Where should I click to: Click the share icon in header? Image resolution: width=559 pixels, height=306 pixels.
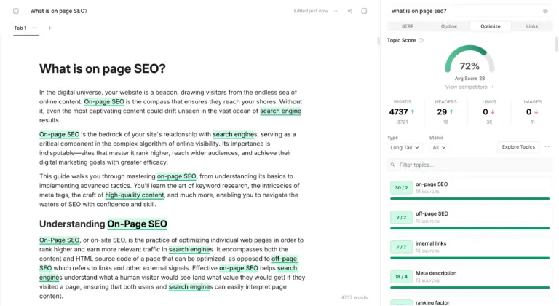coord(350,11)
